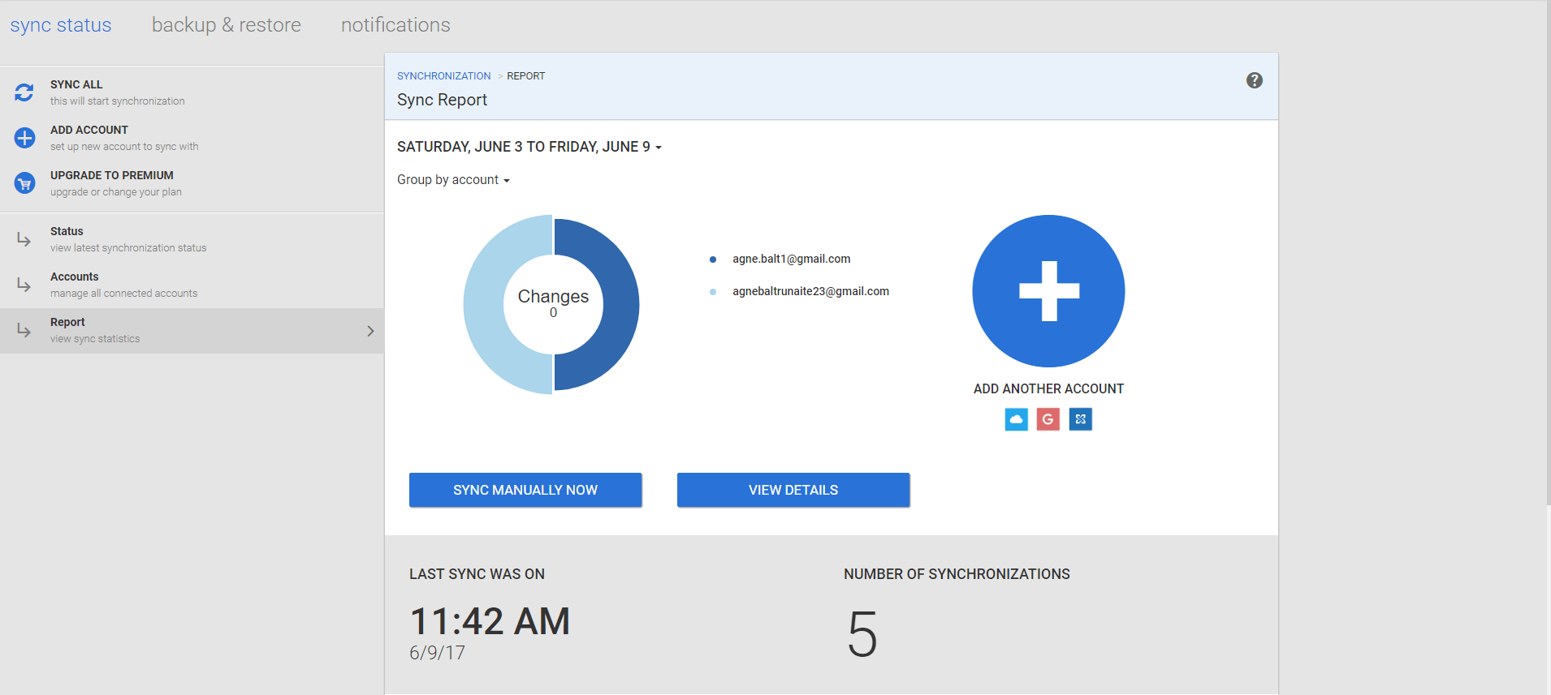
Task: Choose the blue cloud account icon
Action: tap(1016, 419)
